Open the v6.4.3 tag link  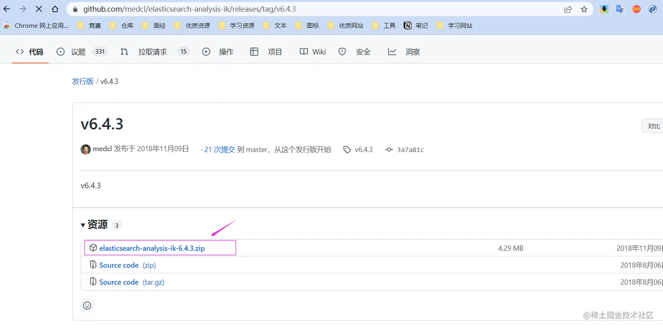(x=364, y=150)
